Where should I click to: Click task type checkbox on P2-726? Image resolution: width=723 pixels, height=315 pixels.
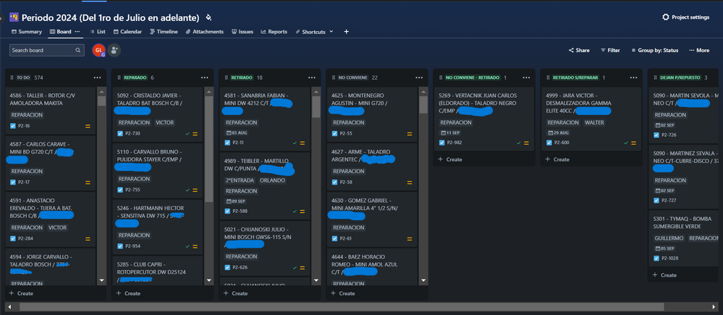pyautogui.click(x=656, y=135)
